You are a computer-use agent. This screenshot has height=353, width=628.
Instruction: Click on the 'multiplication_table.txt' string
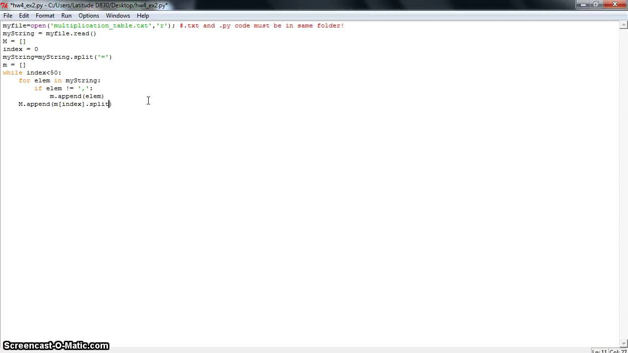(x=101, y=25)
